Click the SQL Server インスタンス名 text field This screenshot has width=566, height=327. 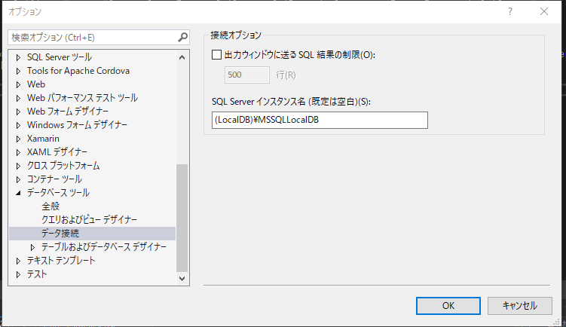[x=320, y=120]
